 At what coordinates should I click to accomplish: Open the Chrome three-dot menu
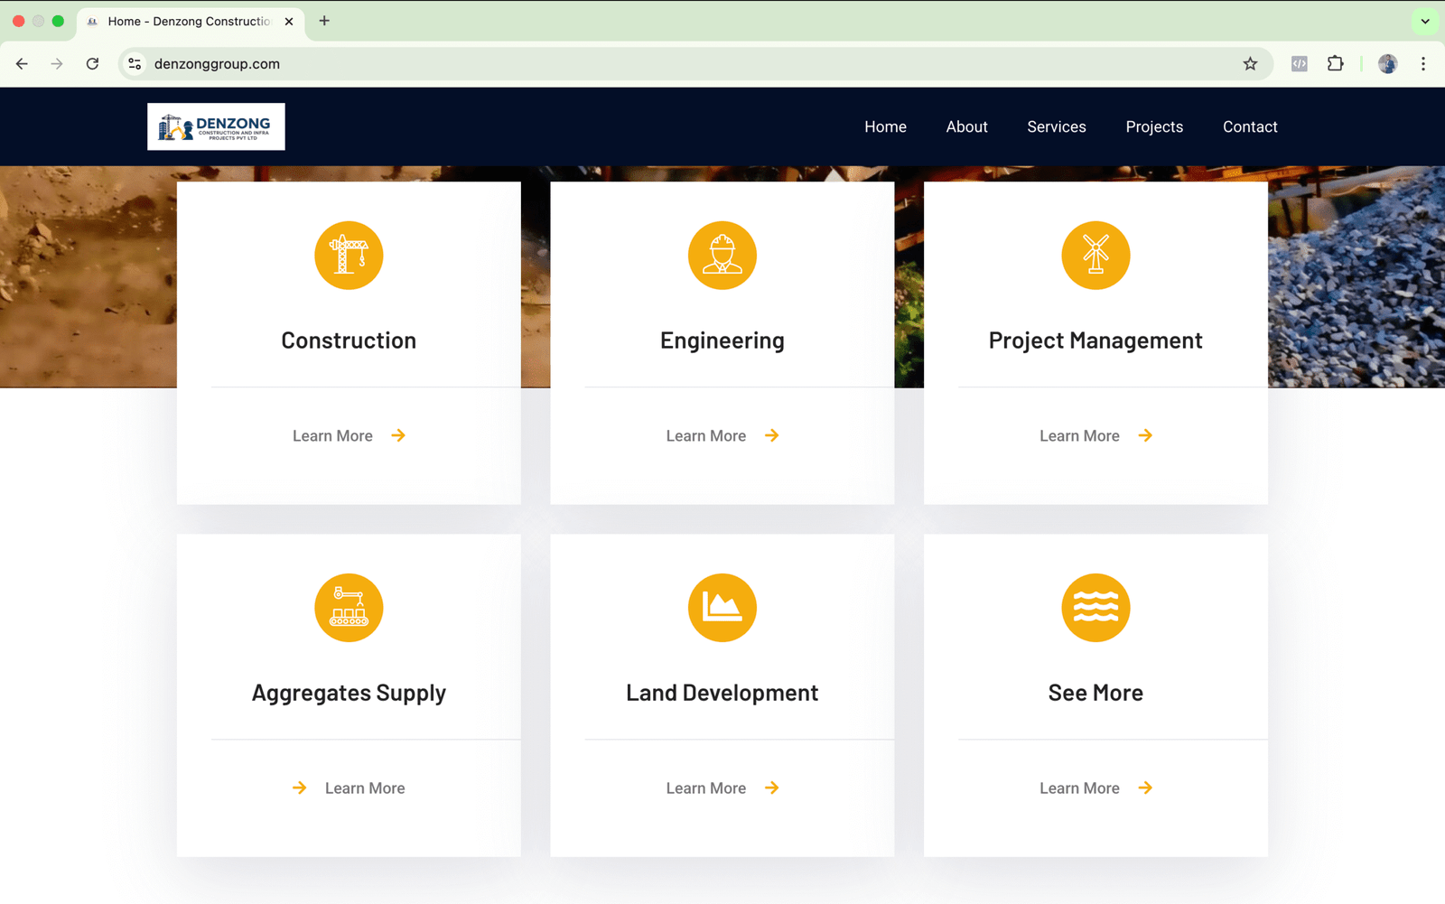(1422, 64)
